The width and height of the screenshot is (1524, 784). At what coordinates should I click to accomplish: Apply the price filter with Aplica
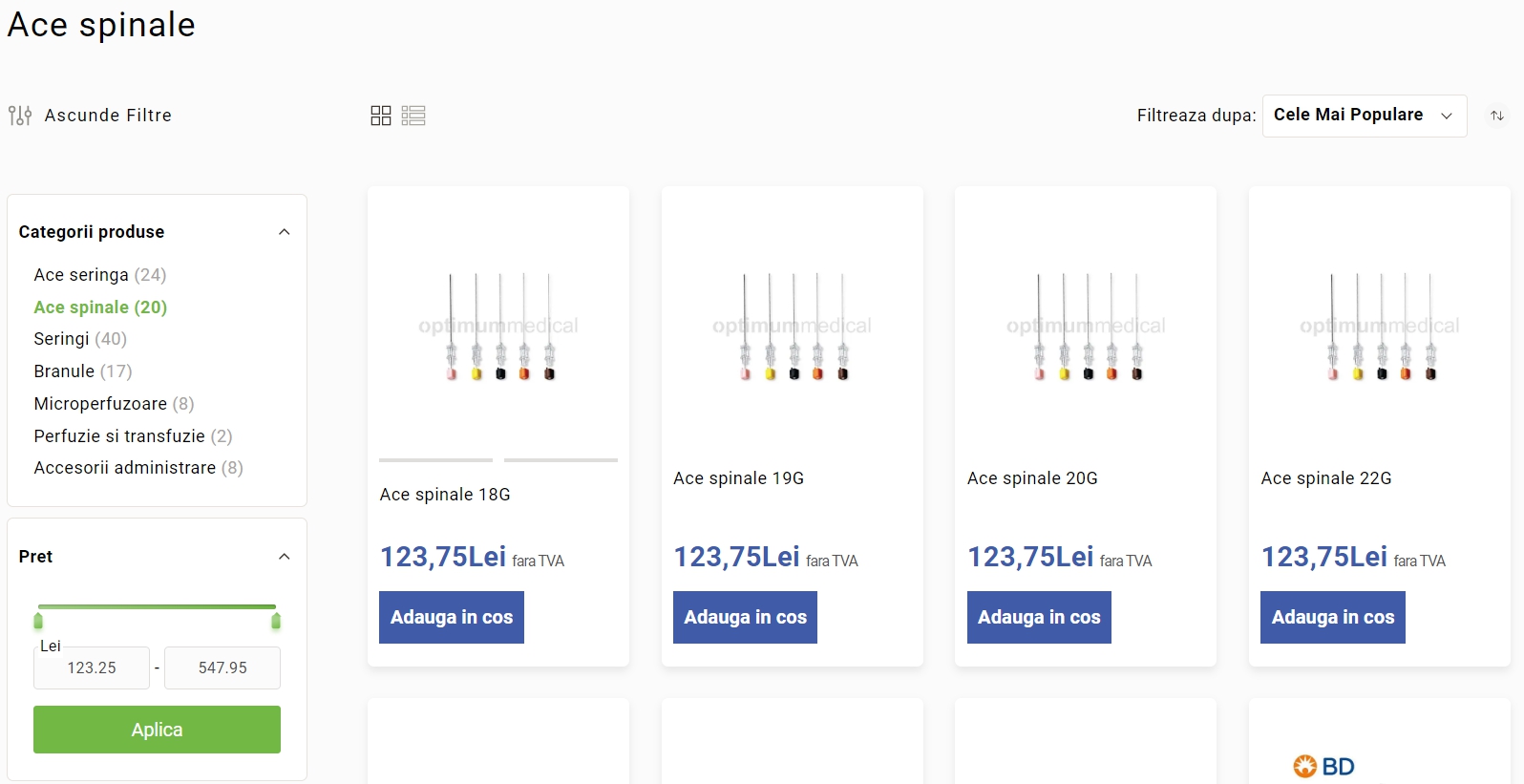point(157,730)
